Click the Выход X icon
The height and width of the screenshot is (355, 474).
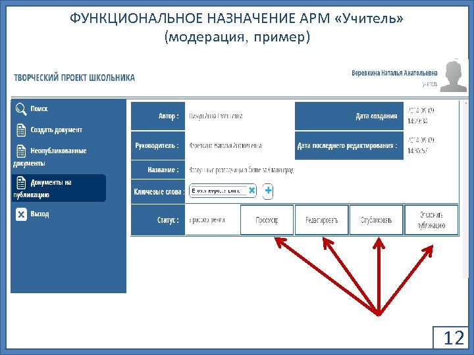(21, 214)
